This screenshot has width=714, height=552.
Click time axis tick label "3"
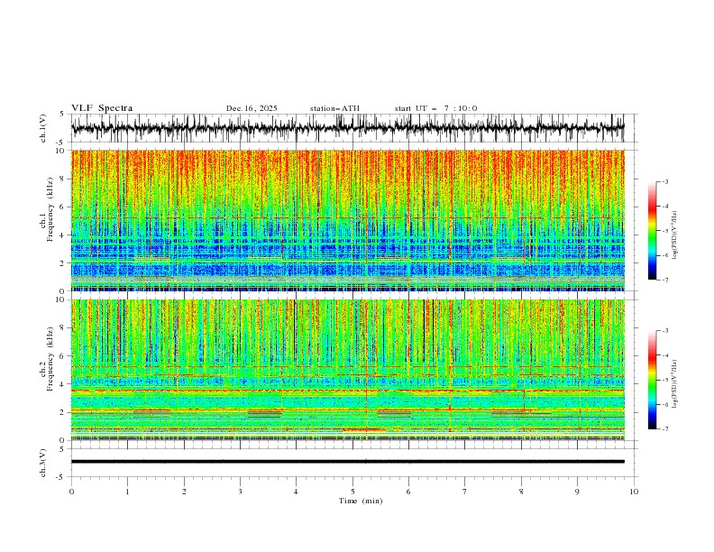tap(240, 492)
